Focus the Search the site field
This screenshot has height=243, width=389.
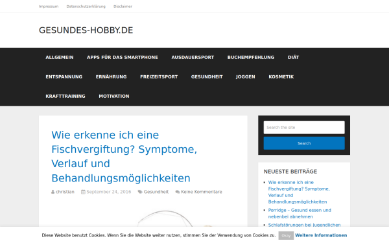304,128
